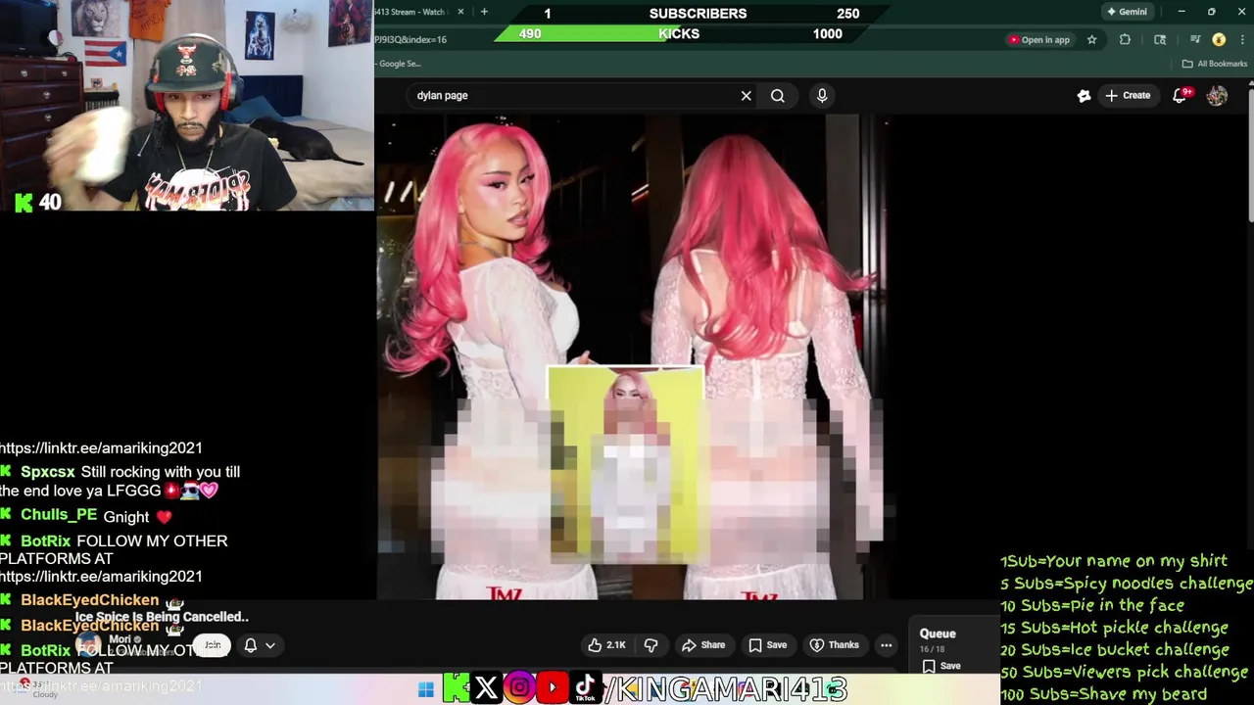Open the three-dot more actions menu
This screenshot has height=705, width=1254.
(x=886, y=645)
